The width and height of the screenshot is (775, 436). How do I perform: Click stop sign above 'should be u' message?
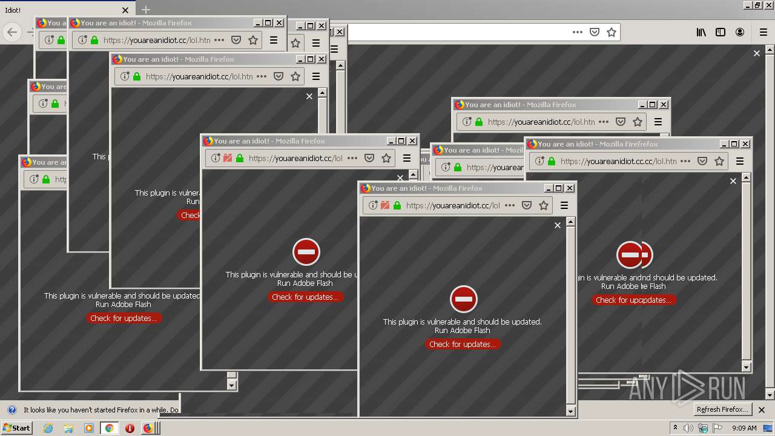tap(306, 252)
